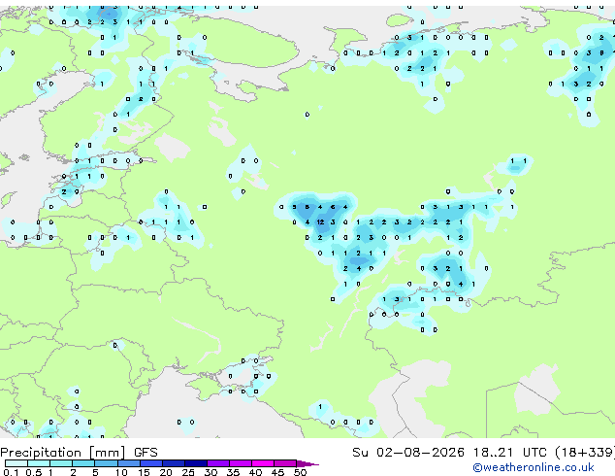Click the '12' mm precipitation value on map

tap(320, 222)
